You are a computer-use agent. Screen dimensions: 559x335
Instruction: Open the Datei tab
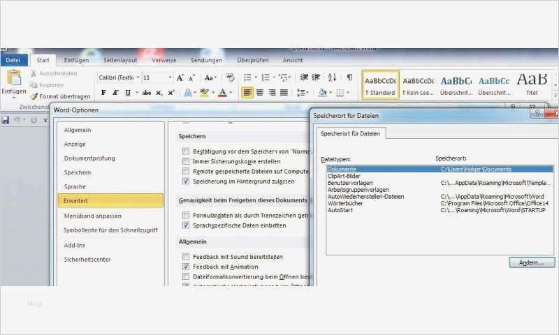coord(13,60)
